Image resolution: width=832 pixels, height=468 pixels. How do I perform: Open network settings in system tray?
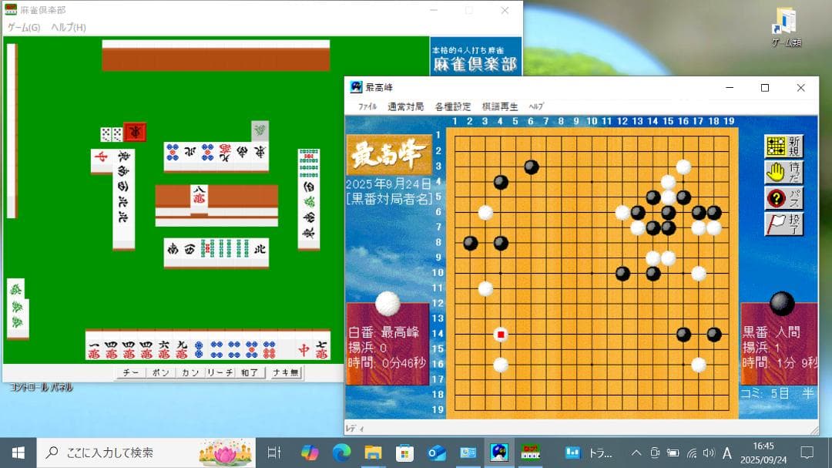click(x=691, y=453)
